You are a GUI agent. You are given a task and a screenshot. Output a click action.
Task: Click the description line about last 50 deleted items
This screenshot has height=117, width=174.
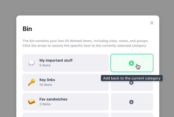click(86, 41)
